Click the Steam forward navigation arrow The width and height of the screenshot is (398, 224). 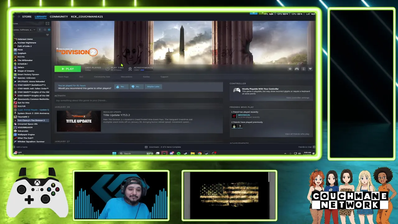(x=18, y=16)
